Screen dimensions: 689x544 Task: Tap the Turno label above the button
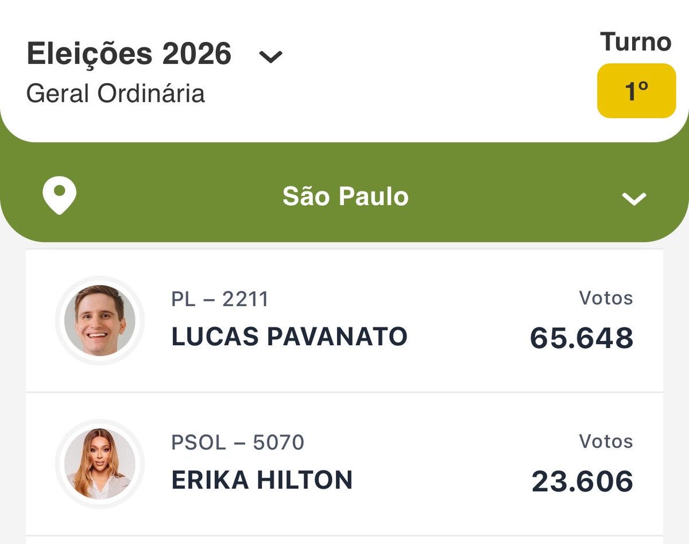coord(636,42)
